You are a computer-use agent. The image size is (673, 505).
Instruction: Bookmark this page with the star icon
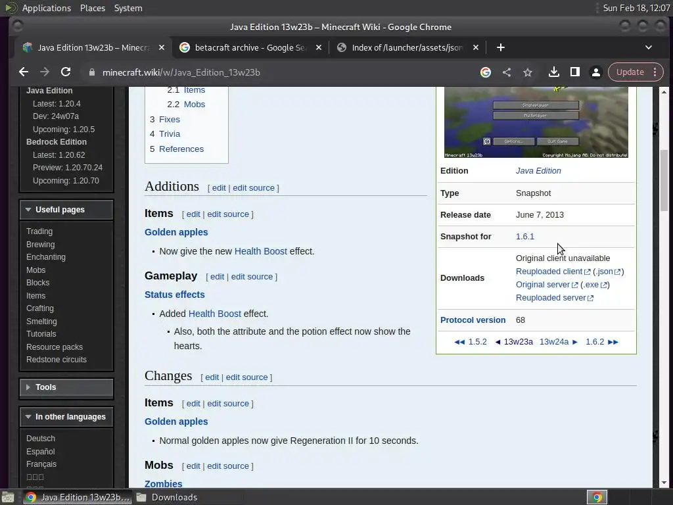point(528,72)
